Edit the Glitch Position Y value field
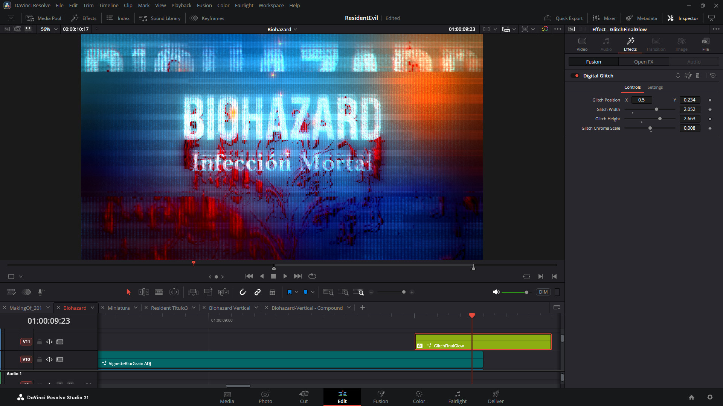This screenshot has height=406, width=723. [690, 100]
